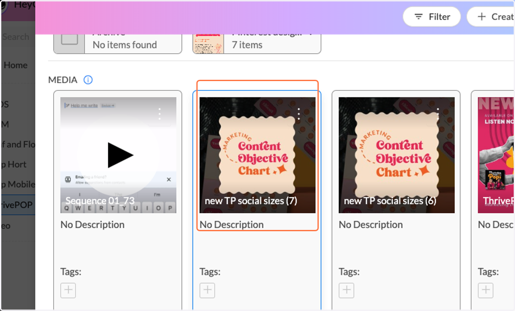Go to Home in the sidebar

pyautogui.click(x=15, y=65)
